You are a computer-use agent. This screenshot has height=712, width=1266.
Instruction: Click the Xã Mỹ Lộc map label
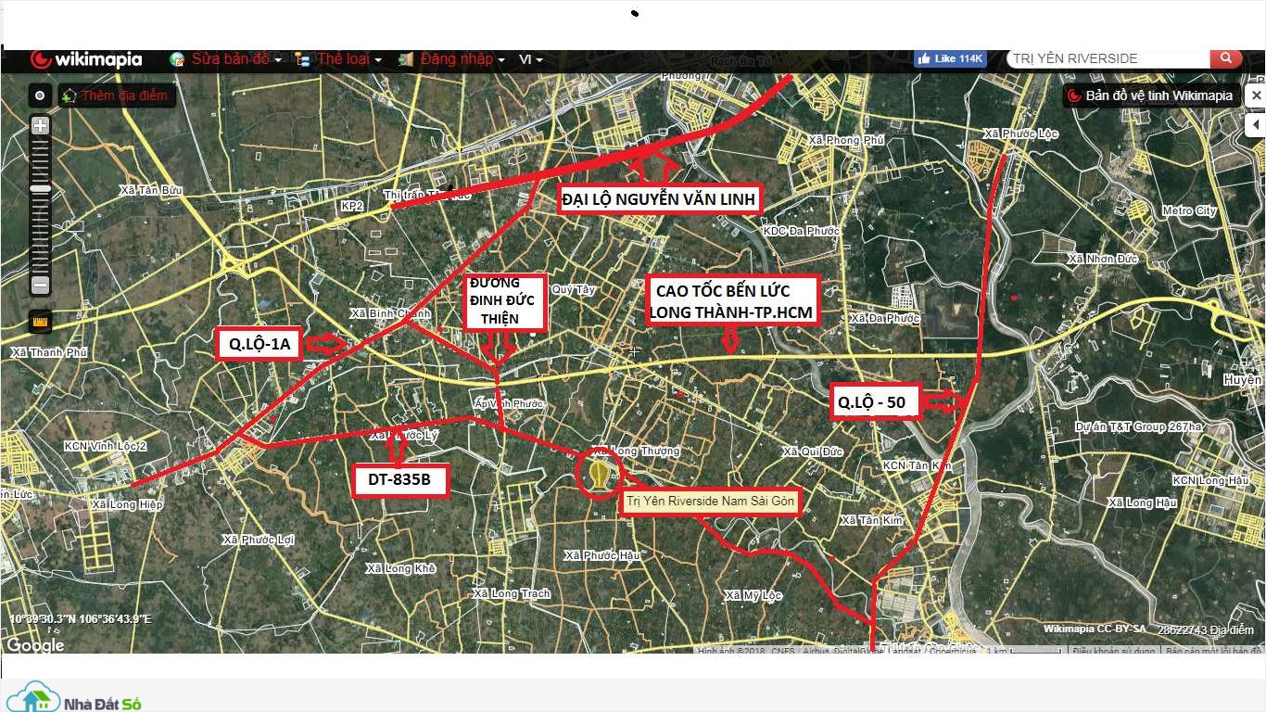(753, 595)
